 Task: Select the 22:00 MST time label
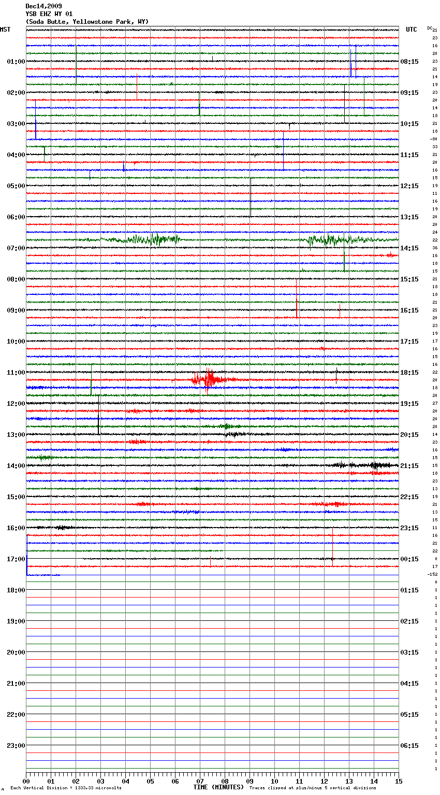tap(16, 715)
